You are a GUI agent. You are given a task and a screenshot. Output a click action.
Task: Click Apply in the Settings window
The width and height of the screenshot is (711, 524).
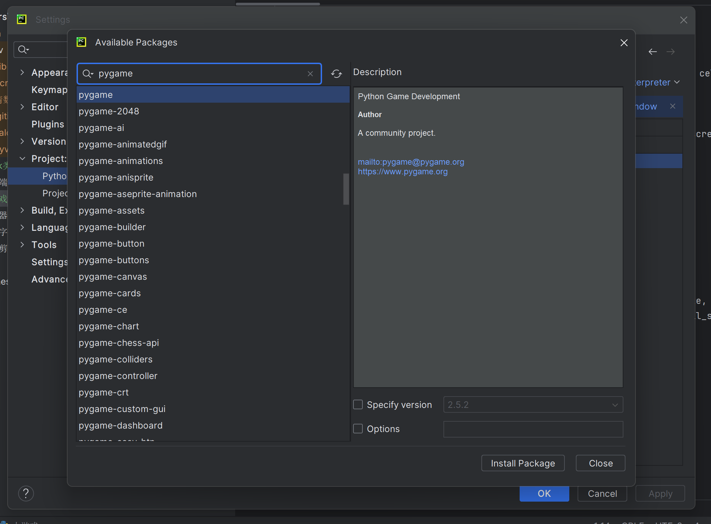click(660, 494)
